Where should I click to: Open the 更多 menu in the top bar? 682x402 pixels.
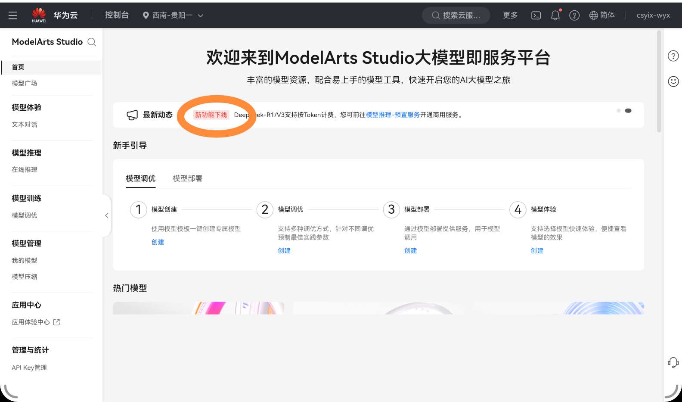[510, 16]
